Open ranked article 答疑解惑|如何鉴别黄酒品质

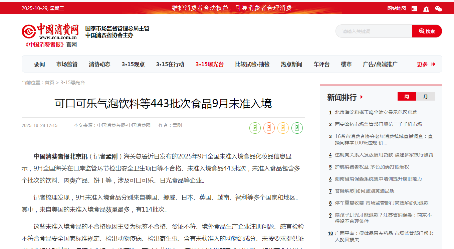point(365,191)
